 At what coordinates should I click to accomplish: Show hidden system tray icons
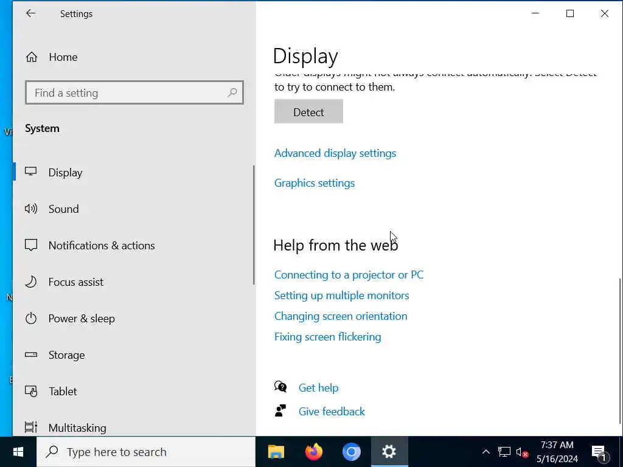click(486, 452)
